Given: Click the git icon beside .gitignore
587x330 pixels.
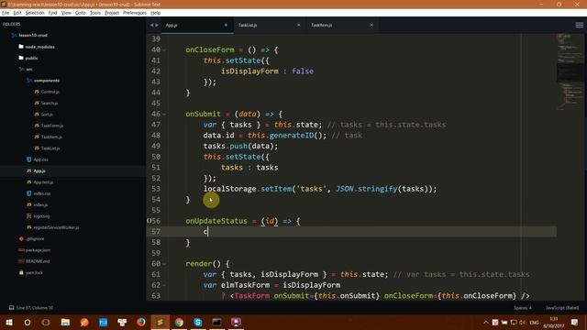Looking at the screenshot, I should coord(21,238).
